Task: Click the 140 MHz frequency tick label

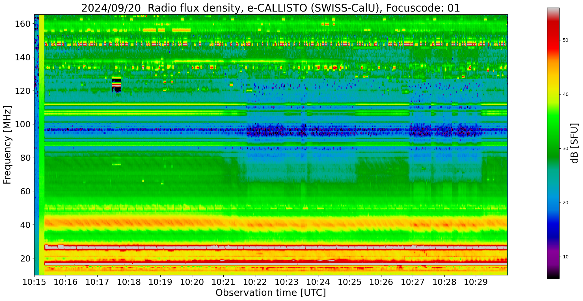Action: click(x=23, y=58)
